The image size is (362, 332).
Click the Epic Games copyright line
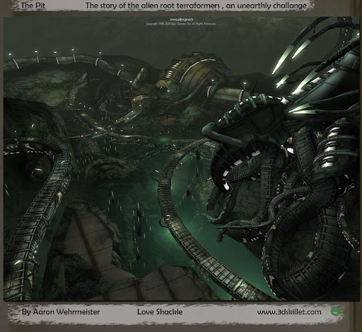181,24
